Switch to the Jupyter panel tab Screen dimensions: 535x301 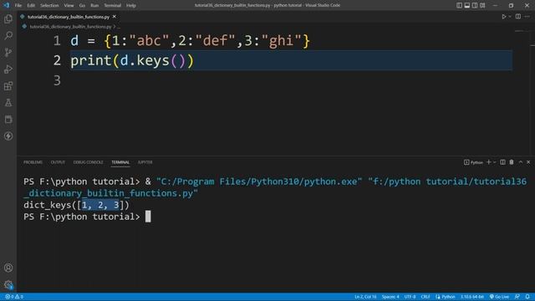click(145, 162)
